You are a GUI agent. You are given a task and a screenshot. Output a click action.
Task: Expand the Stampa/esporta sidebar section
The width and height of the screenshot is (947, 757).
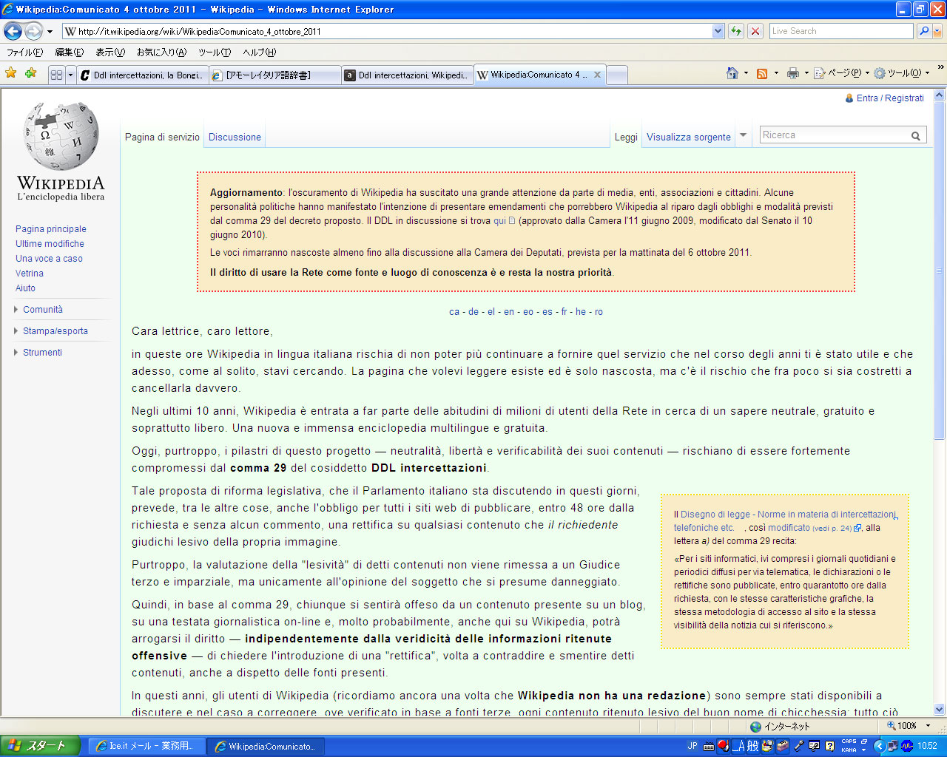[x=55, y=331]
